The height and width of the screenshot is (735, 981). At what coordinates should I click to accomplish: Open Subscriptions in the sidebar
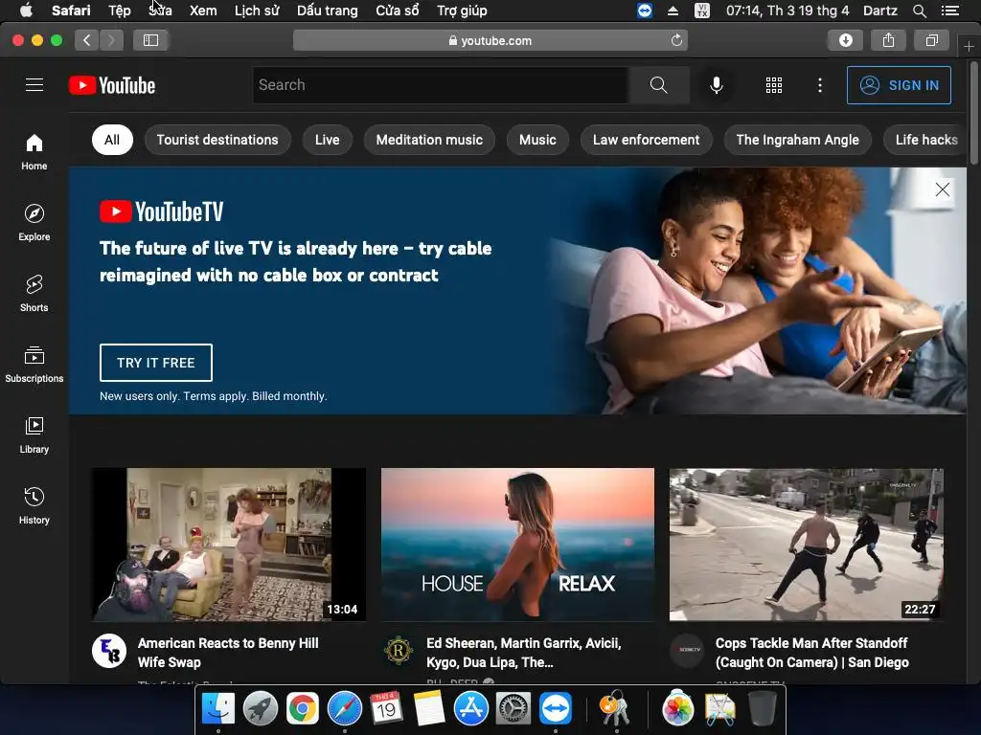[x=34, y=364]
